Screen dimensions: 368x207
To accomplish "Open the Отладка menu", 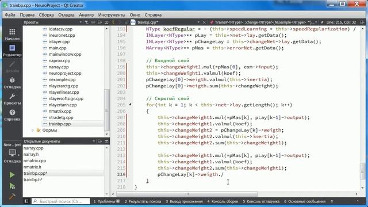I will (x=66, y=15).
